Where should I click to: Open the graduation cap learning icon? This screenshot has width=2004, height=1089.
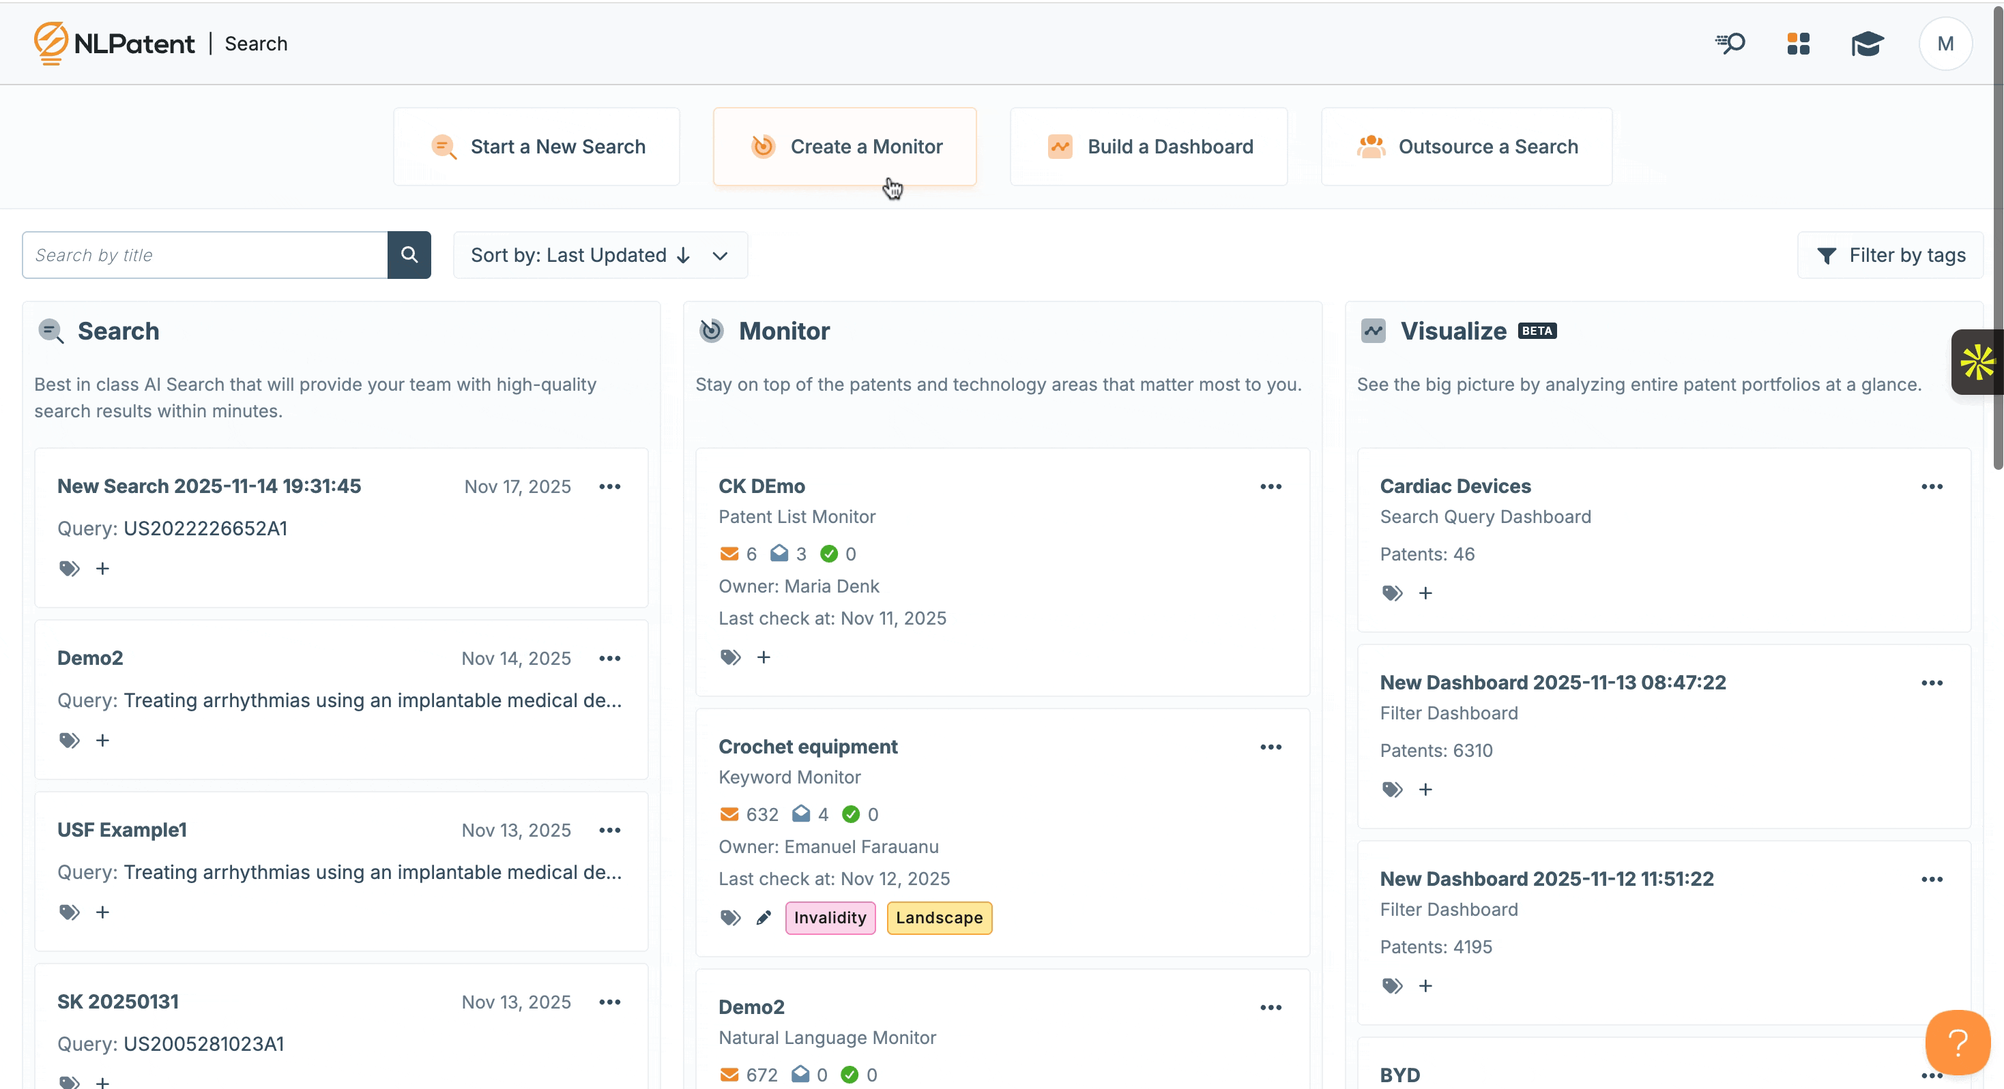click(1866, 44)
